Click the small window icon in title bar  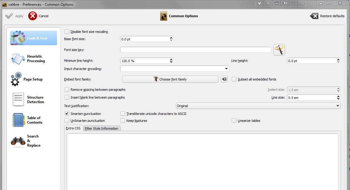coord(268,3)
